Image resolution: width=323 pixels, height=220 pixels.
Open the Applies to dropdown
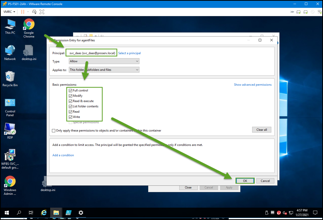coord(104,70)
